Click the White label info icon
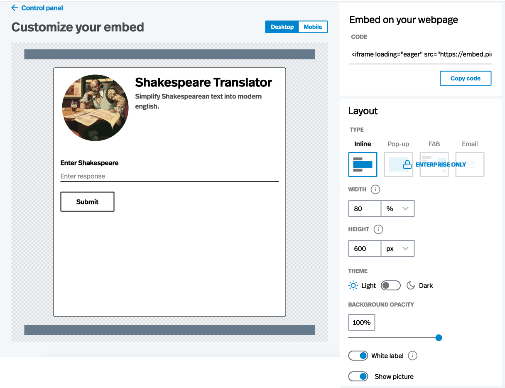The image size is (505, 388). (412, 356)
